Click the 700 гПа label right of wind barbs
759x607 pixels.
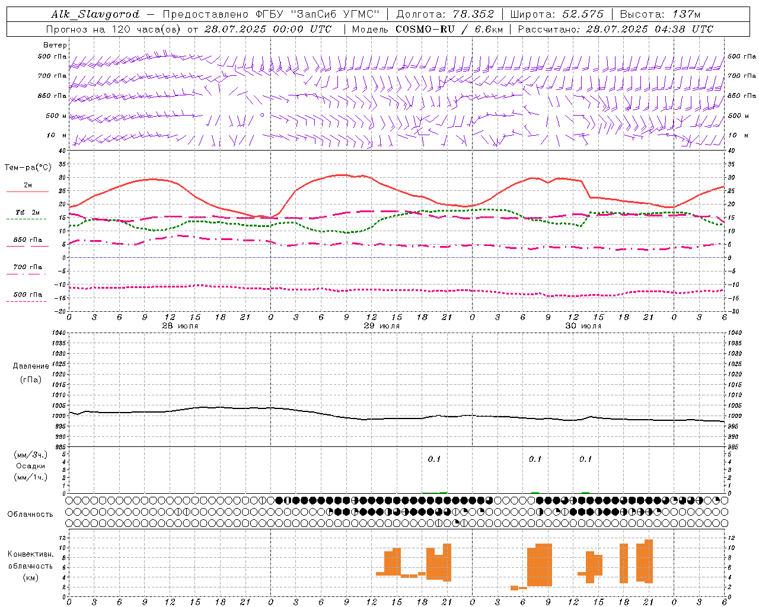(742, 76)
